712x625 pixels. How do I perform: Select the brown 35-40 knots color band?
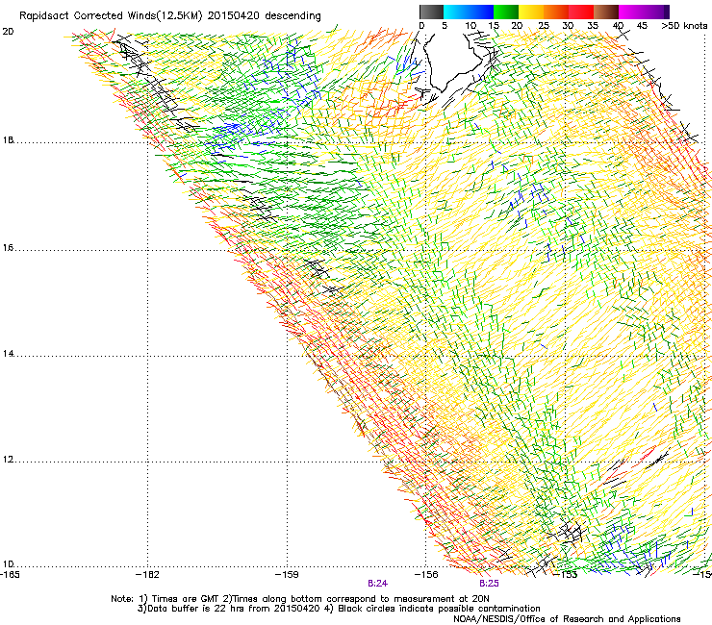(x=606, y=12)
